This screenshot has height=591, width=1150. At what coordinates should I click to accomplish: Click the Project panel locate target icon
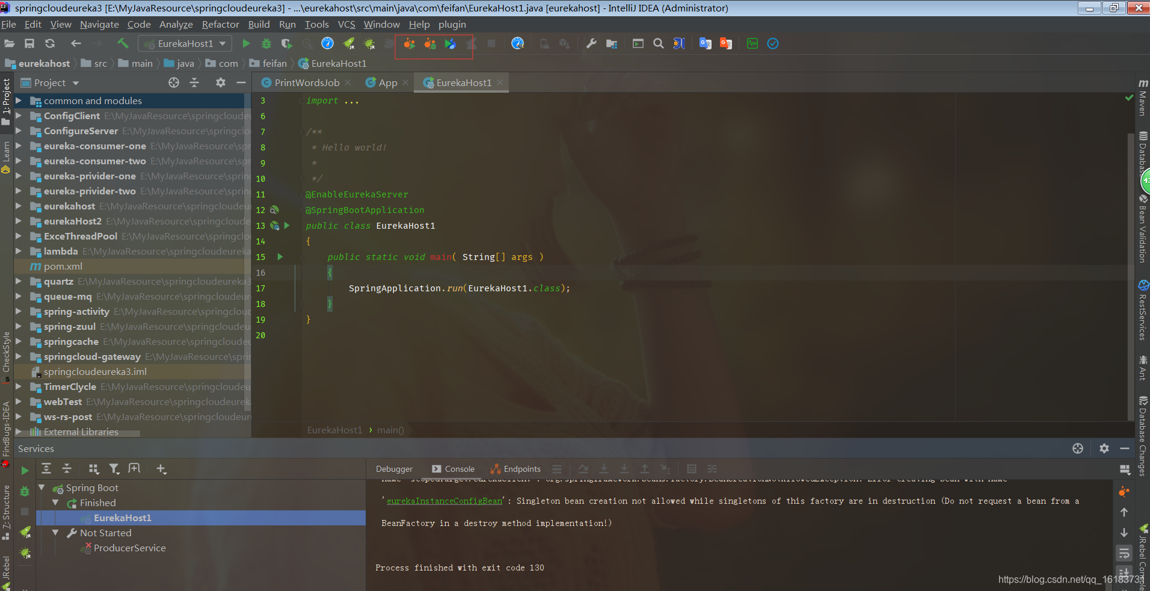click(174, 82)
